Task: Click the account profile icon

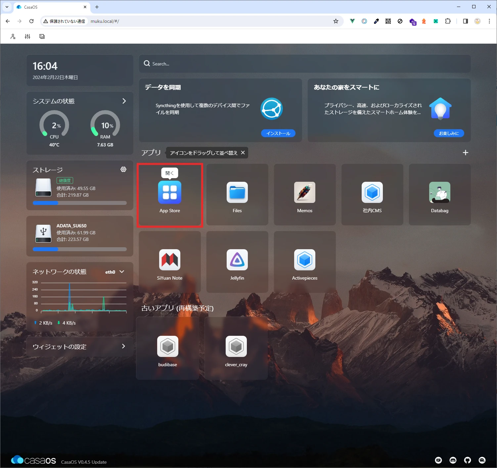Action: [13, 36]
